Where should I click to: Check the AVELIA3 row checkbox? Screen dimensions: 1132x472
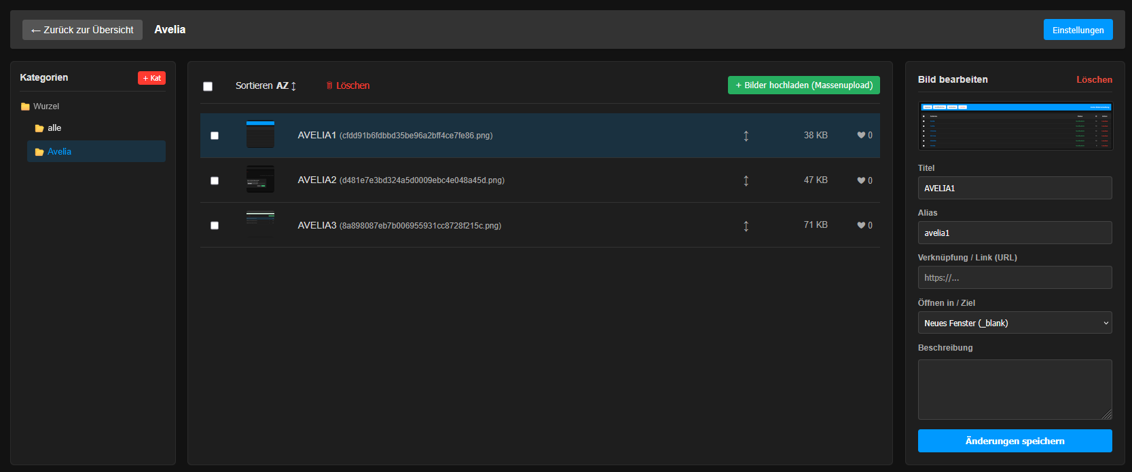coord(215,225)
